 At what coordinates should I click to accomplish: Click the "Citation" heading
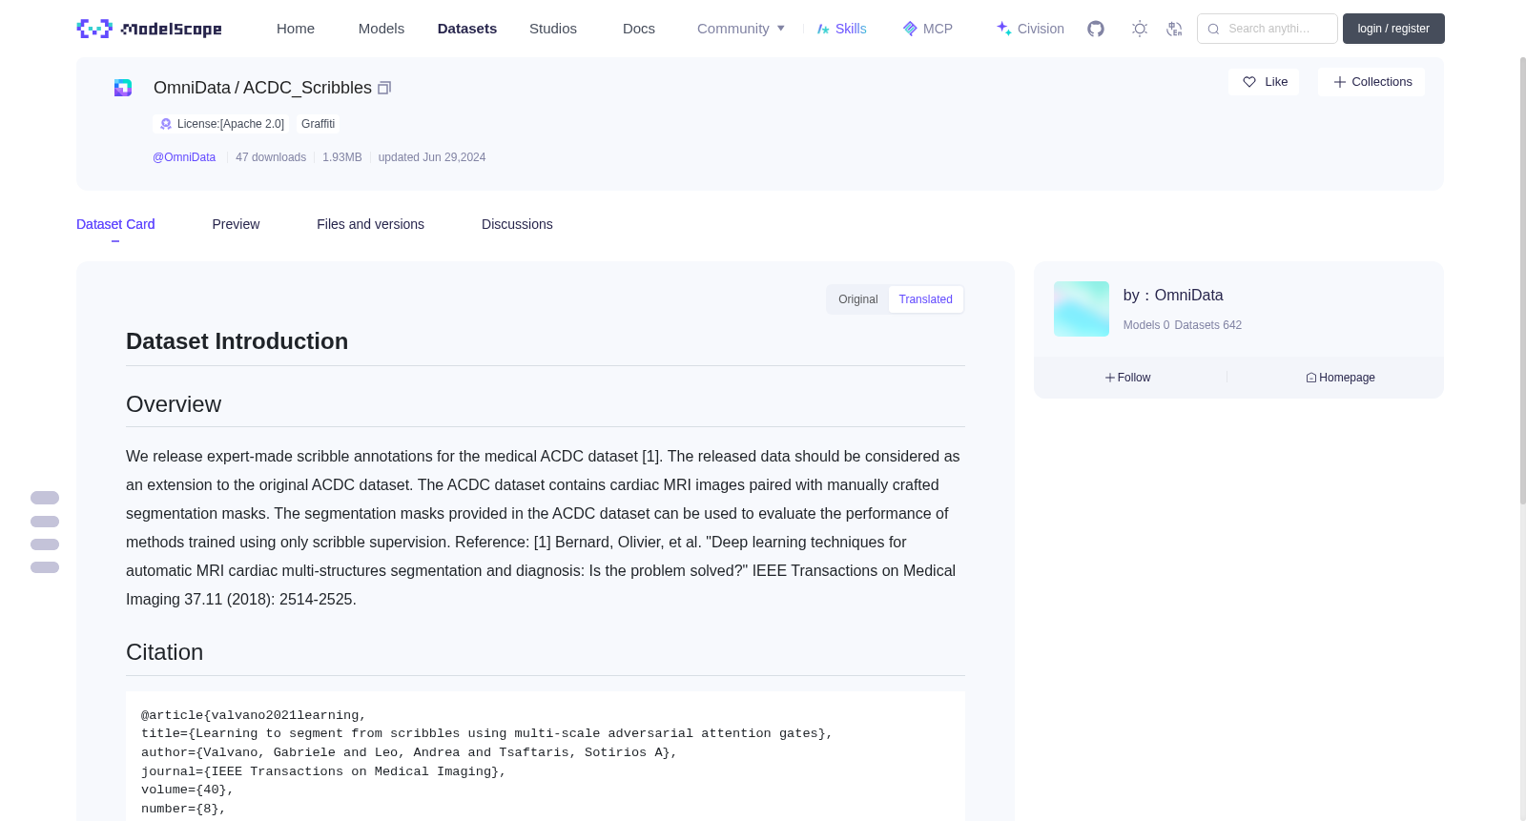pos(164,652)
